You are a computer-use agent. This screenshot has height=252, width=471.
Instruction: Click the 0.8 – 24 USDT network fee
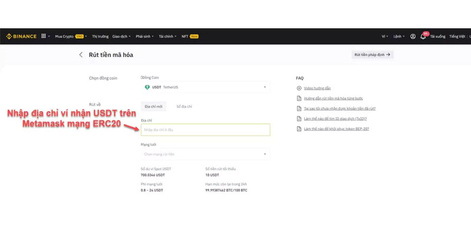152,190
